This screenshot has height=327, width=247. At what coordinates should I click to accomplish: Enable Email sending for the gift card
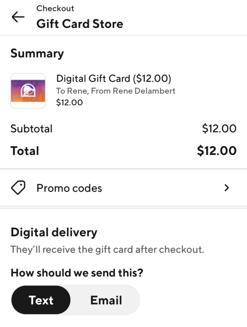[106, 300]
